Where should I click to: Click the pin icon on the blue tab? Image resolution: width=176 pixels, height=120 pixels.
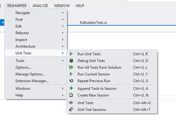pos(2,23)
